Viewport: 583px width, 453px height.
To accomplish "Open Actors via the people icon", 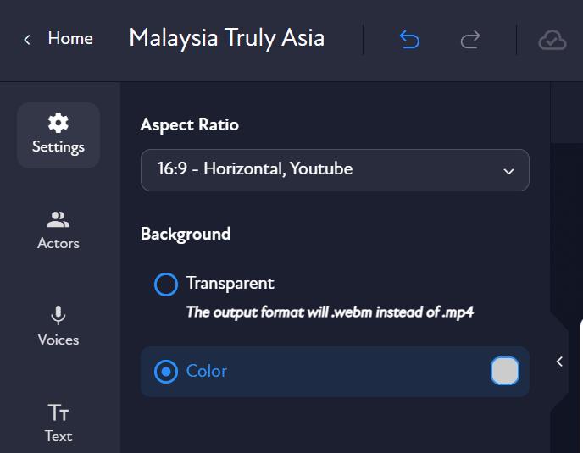I will (x=58, y=220).
